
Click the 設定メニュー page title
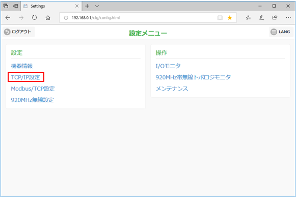click(x=148, y=33)
